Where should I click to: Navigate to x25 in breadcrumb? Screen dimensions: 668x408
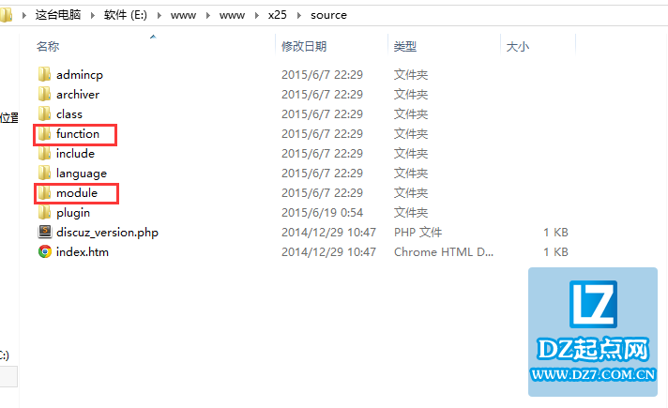coord(278,15)
